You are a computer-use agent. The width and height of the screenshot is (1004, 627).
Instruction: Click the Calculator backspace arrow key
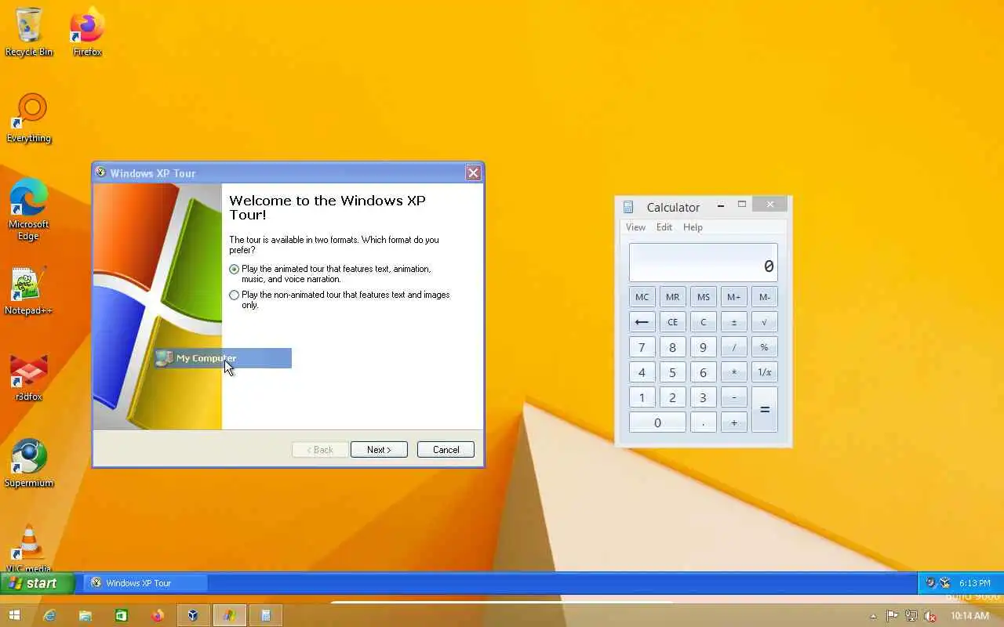click(642, 322)
